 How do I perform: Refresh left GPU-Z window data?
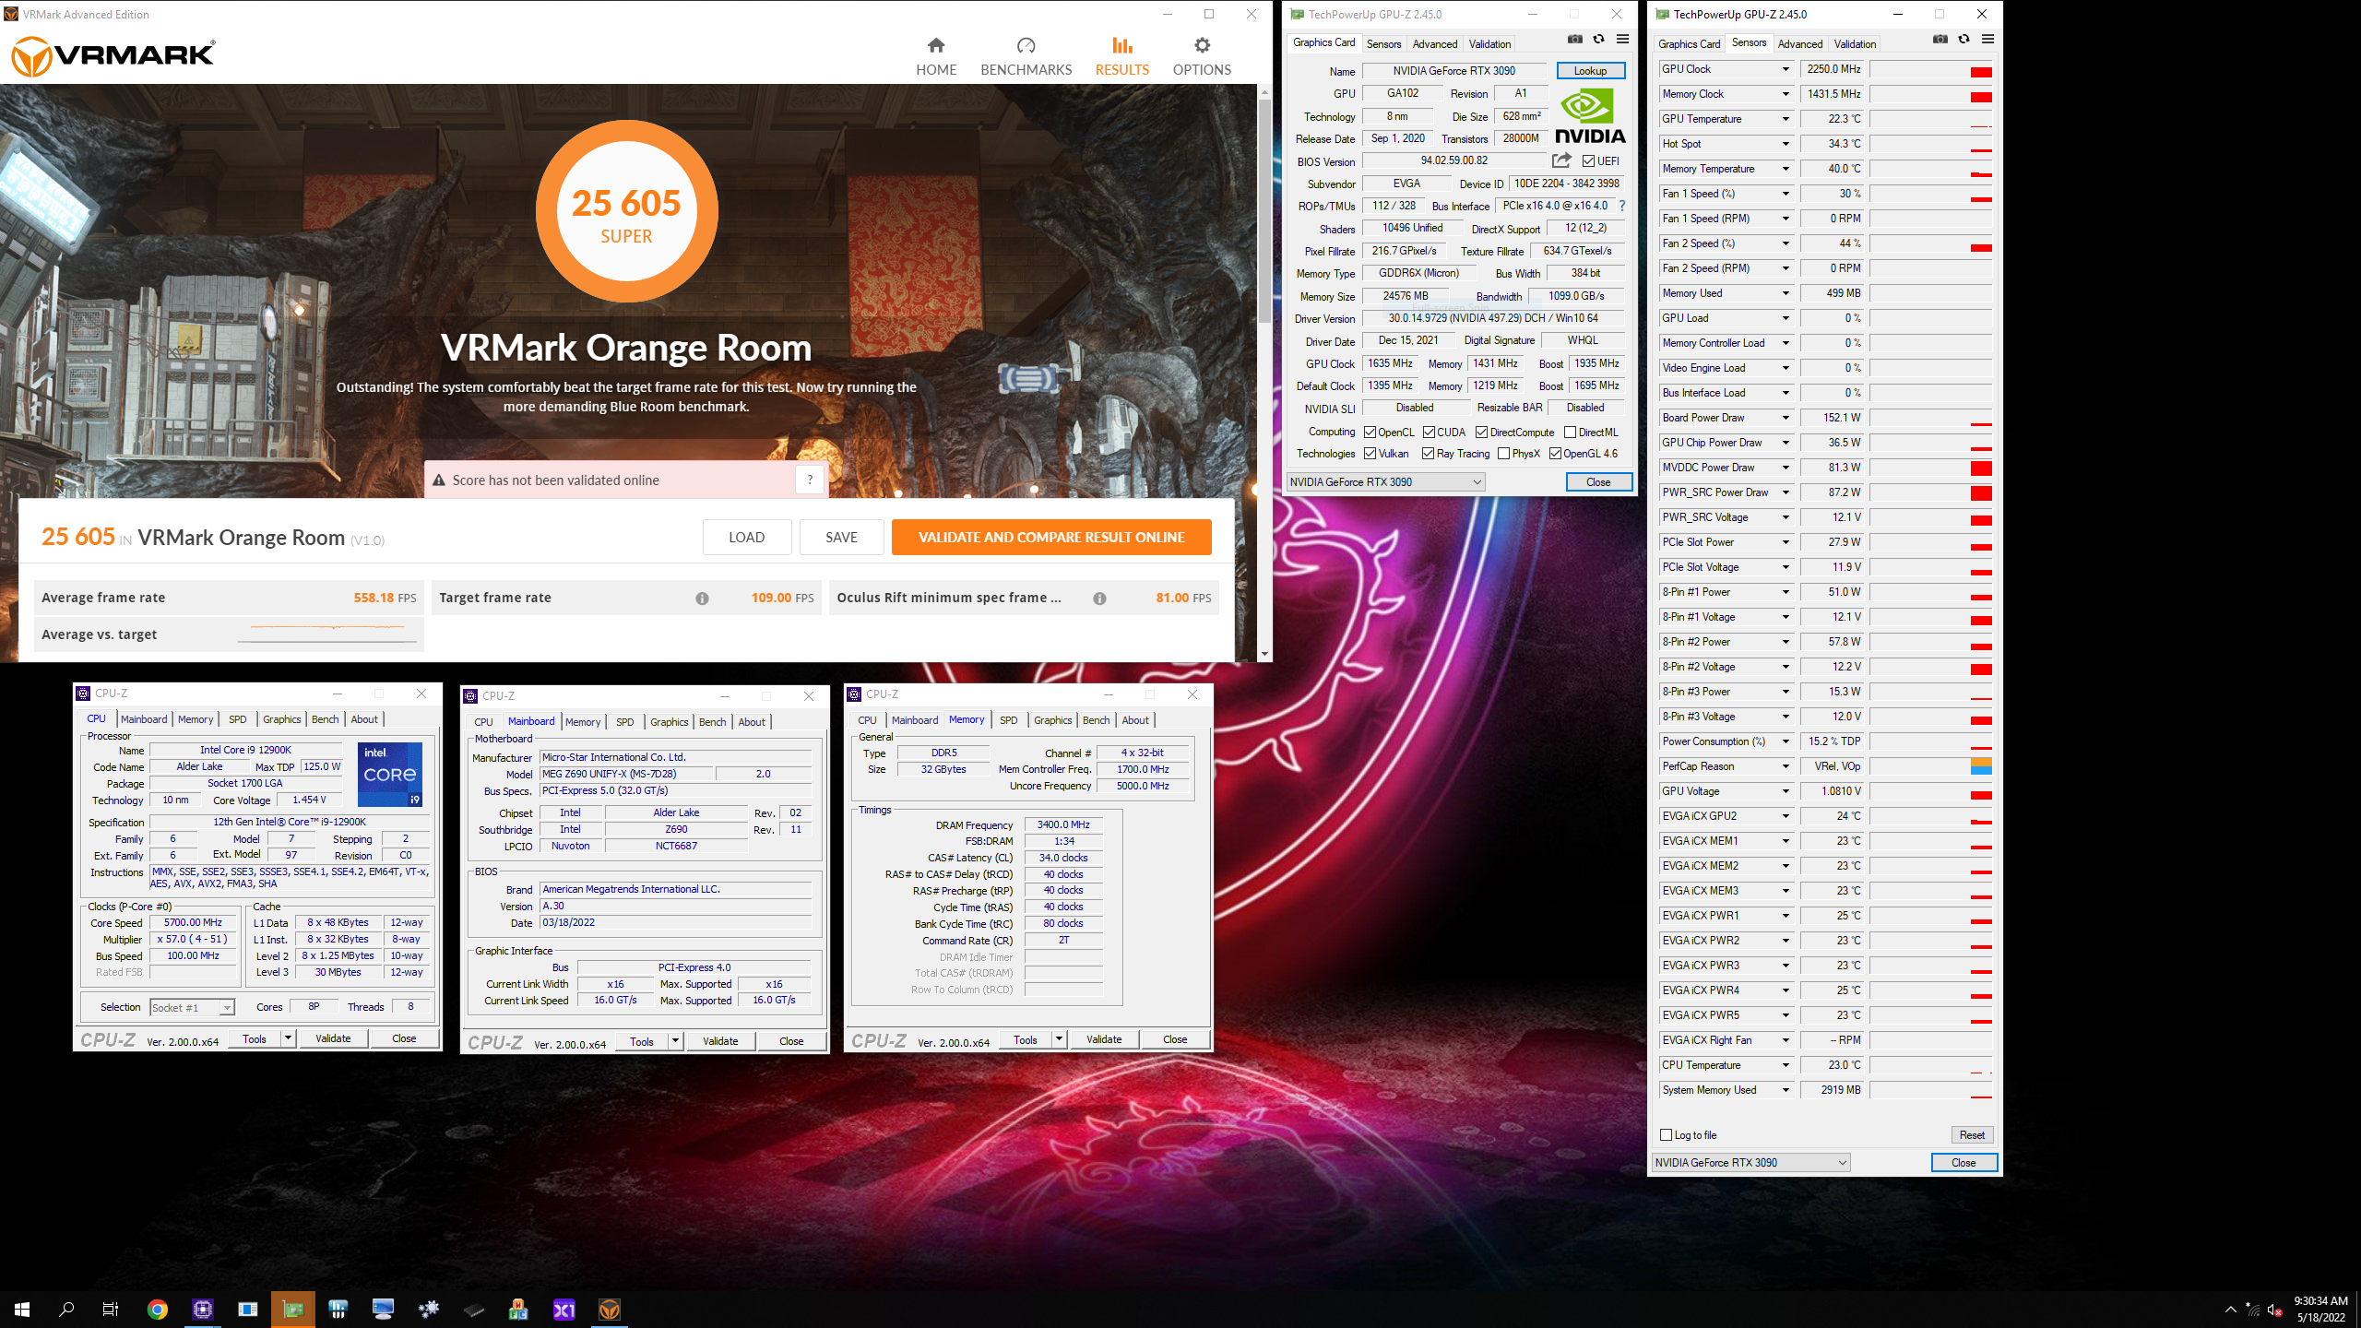1598,40
